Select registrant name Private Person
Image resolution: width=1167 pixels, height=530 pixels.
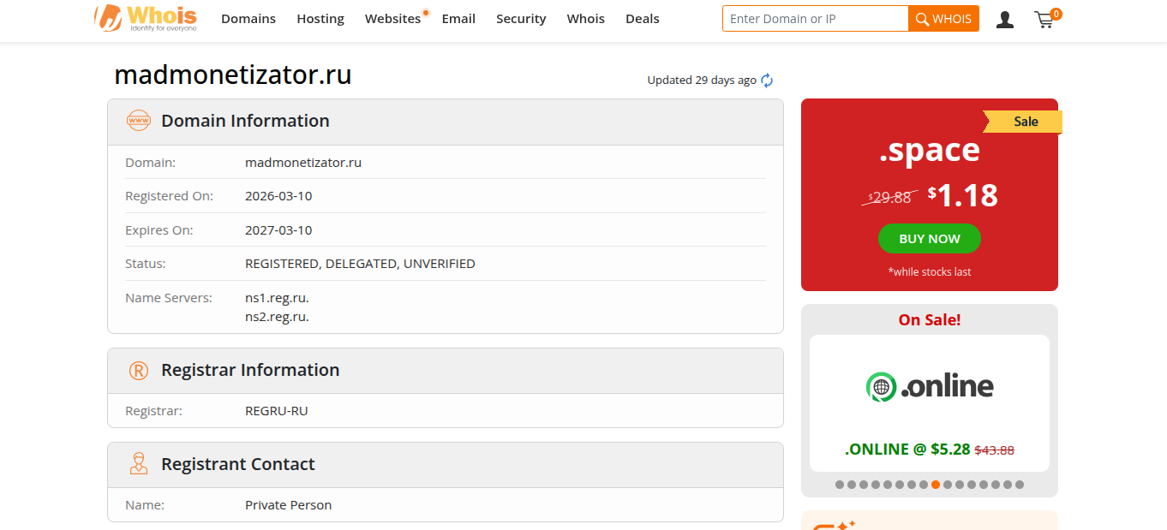[x=288, y=505]
